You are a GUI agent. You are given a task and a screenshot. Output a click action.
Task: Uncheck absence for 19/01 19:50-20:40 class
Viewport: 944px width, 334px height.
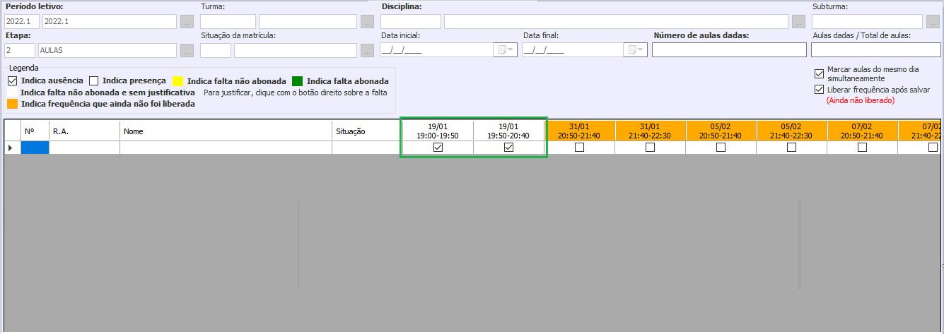508,148
